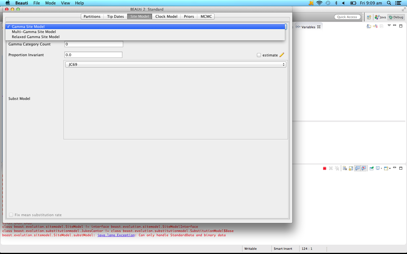Open Notification Center list icon
407x254 pixels.
[398, 3]
